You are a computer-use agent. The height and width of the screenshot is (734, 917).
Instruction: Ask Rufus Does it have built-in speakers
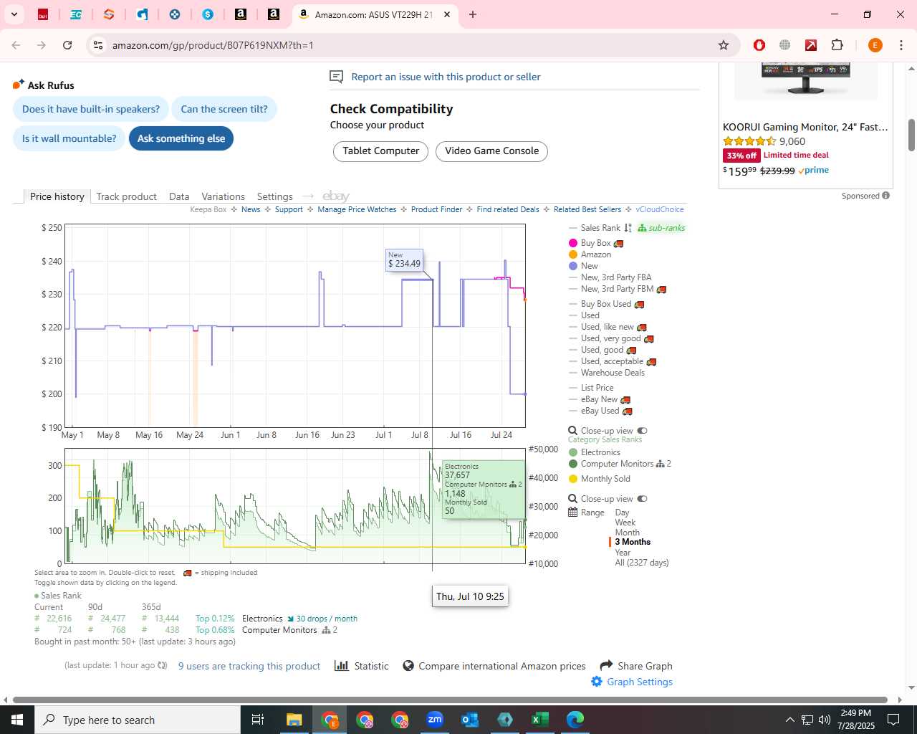pos(91,109)
